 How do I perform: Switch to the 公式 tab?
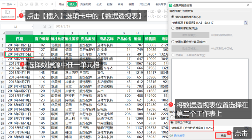(99, 4)
